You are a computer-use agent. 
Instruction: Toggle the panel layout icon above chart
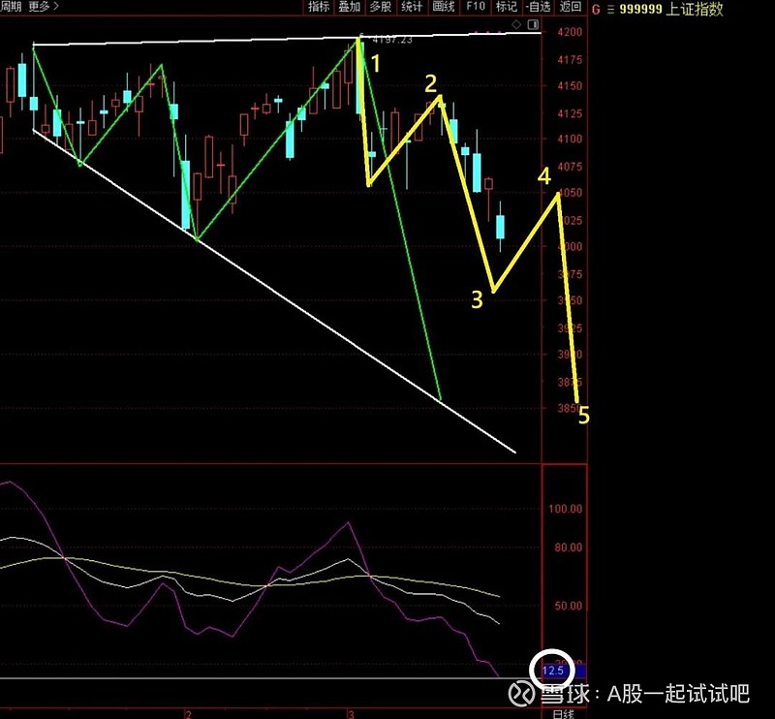tap(533, 24)
